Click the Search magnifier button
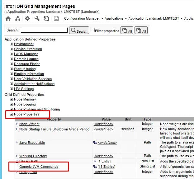The width and height of the screenshot is (194, 179). 79,30
